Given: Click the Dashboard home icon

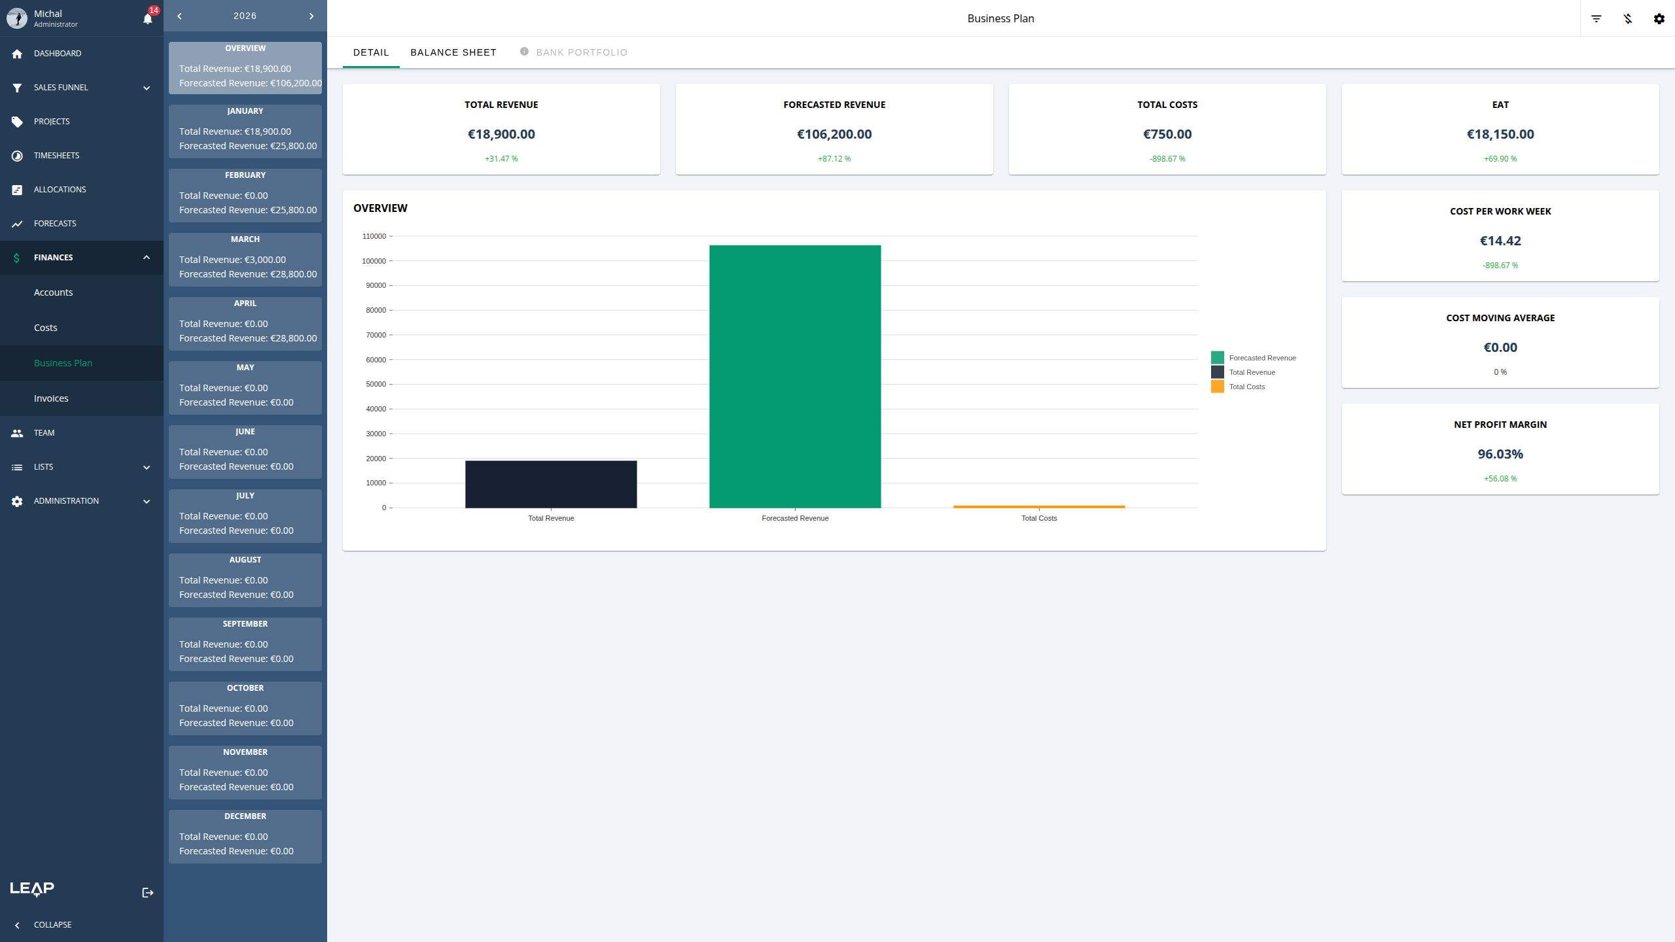Looking at the screenshot, I should pyautogui.click(x=17, y=54).
